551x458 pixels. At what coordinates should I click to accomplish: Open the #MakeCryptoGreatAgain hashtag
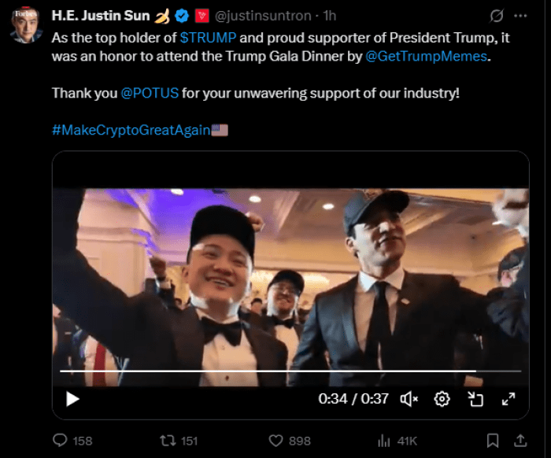click(x=131, y=130)
